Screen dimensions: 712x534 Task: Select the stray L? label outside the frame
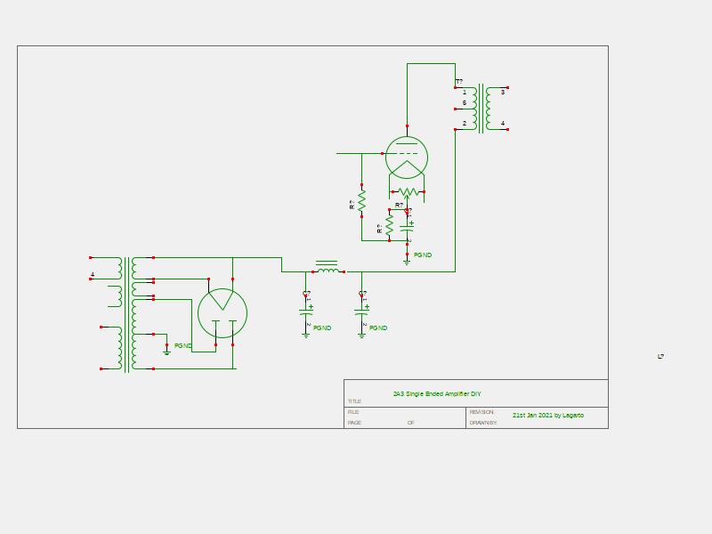tap(661, 356)
